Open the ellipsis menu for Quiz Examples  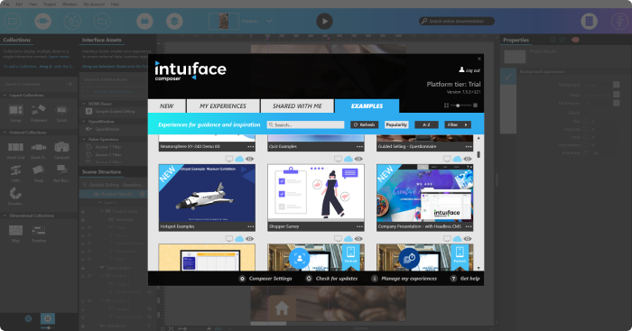(359, 147)
